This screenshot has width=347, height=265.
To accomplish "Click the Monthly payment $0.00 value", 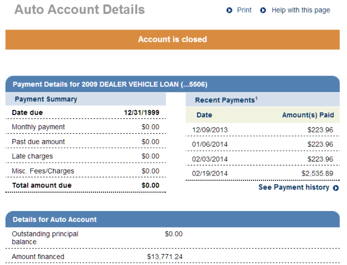I will pos(151,127).
